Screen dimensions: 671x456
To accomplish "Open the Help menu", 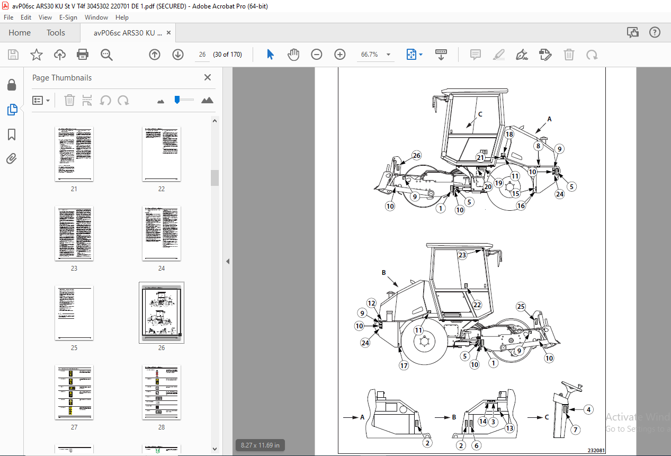I will [122, 17].
